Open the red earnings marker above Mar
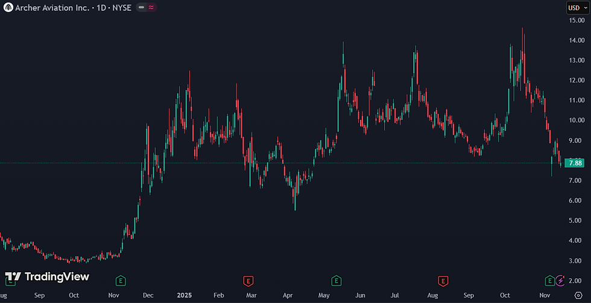This screenshot has height=303, width=591. pyautogui.click(x=248, y=281)
